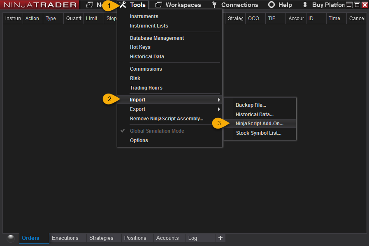Screen dimensions: 369x246
Task: Click the Strategy column header
Action: [x=235, y=18]
